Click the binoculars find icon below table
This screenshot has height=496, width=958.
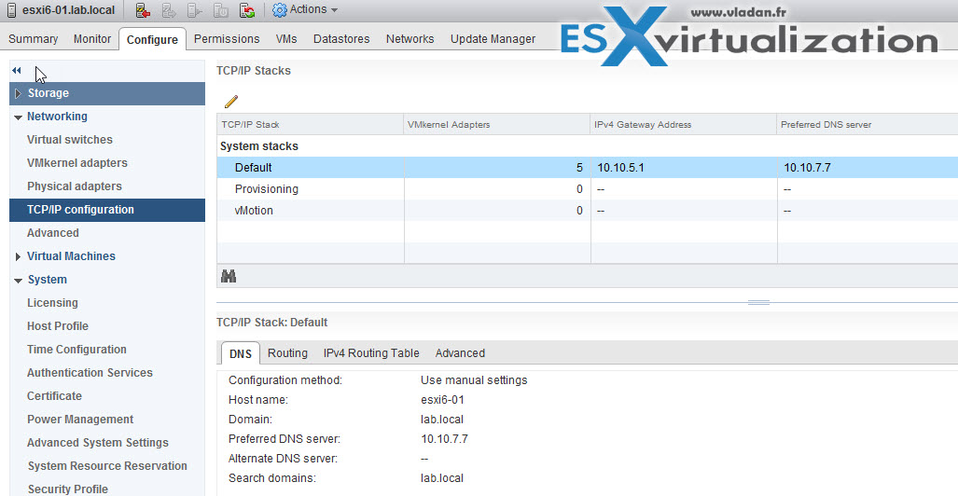(229, 277)
